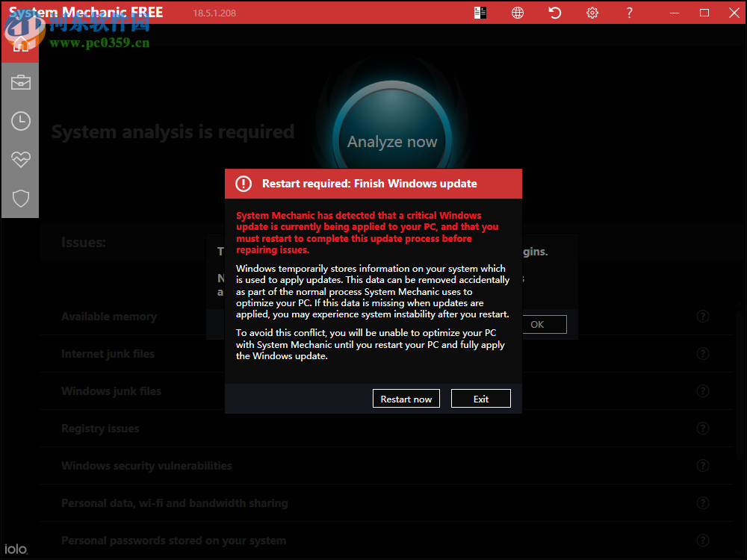Open the clock sidebar icon
747x560 pixels.
(x=20, y=121)
